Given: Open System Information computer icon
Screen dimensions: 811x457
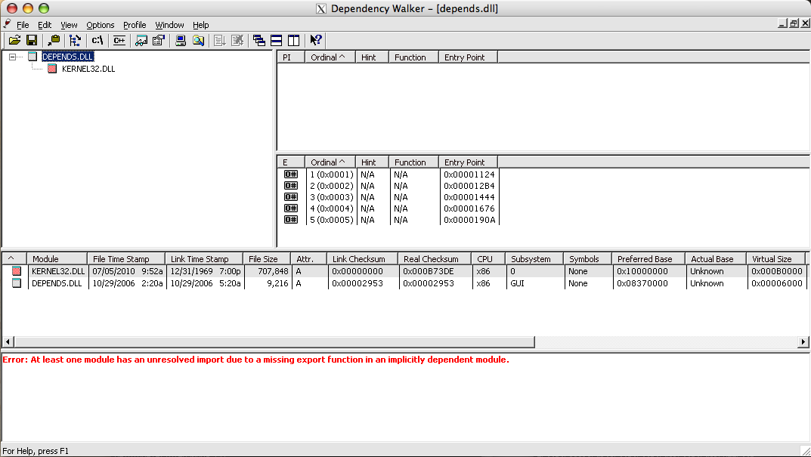Looking at the screenshot, I should point(181,40).
